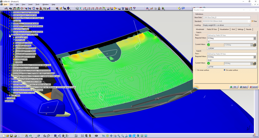Click the Apply button
The width and height of the screenshot is (259, 138).
tap(243, 87)
